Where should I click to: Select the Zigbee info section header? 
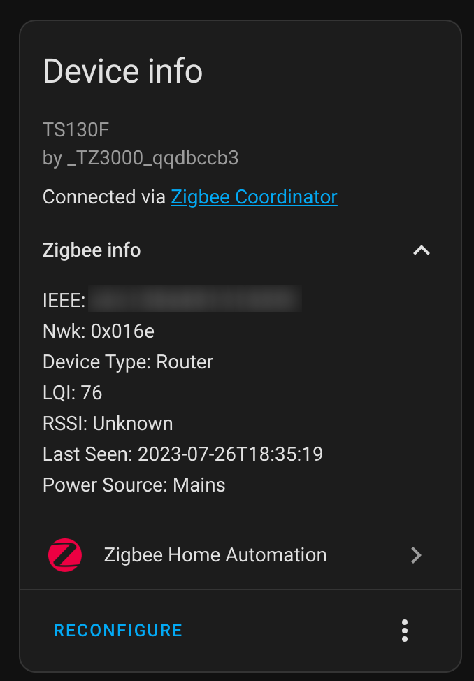tap(92, 250)
